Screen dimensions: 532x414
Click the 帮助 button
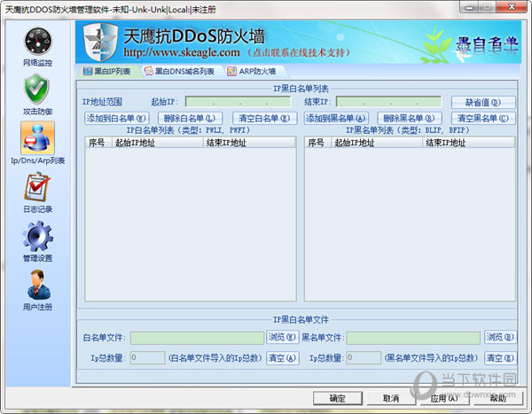point(498,398)
